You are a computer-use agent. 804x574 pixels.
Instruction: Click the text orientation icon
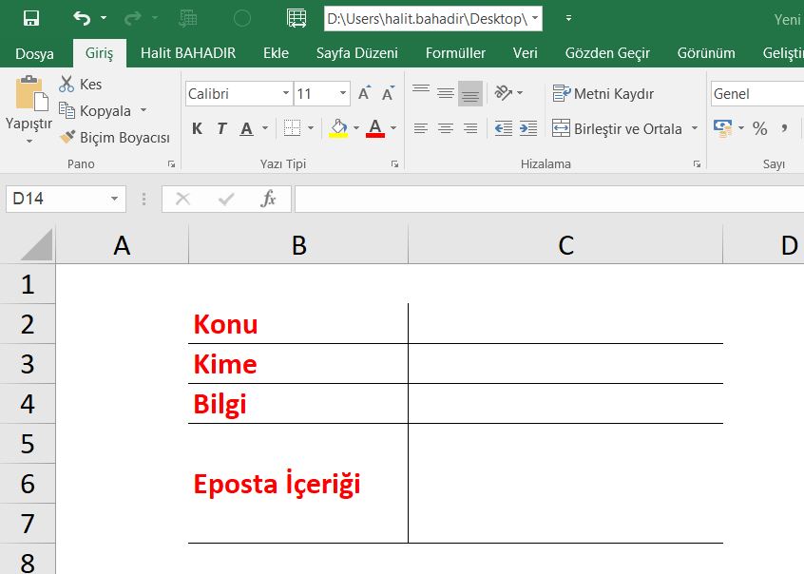(504, 93)
